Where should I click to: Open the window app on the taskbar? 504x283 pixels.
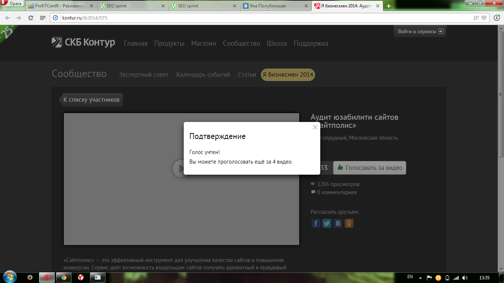point(98,277)
